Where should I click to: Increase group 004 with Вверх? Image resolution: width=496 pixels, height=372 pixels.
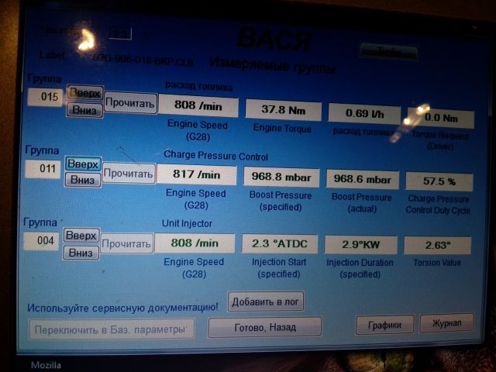[x=81, y=236]
